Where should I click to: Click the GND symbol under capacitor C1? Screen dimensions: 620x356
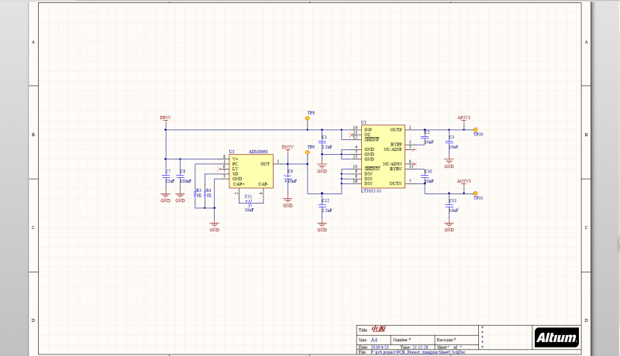(x=322, y=169)
